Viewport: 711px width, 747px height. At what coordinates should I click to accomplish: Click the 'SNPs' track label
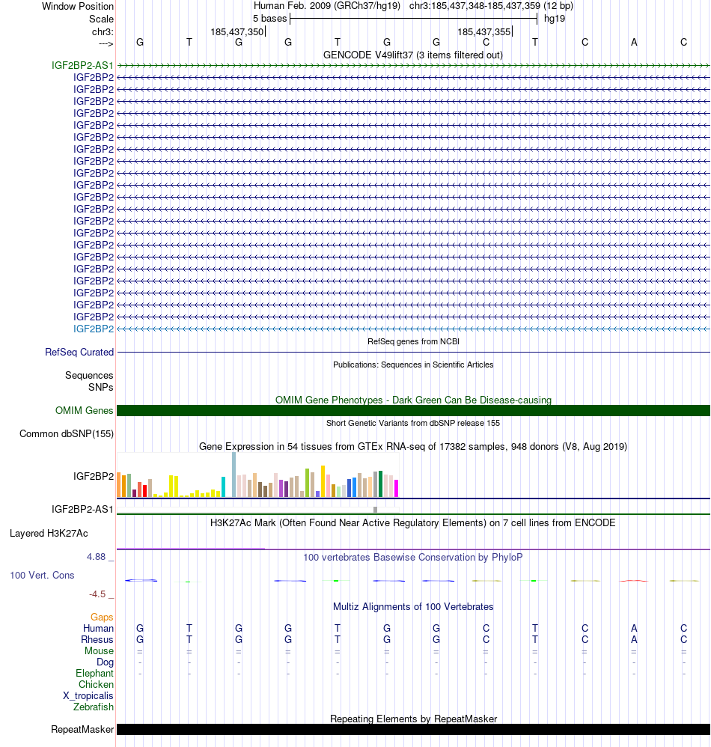click(x=100, y=387)
